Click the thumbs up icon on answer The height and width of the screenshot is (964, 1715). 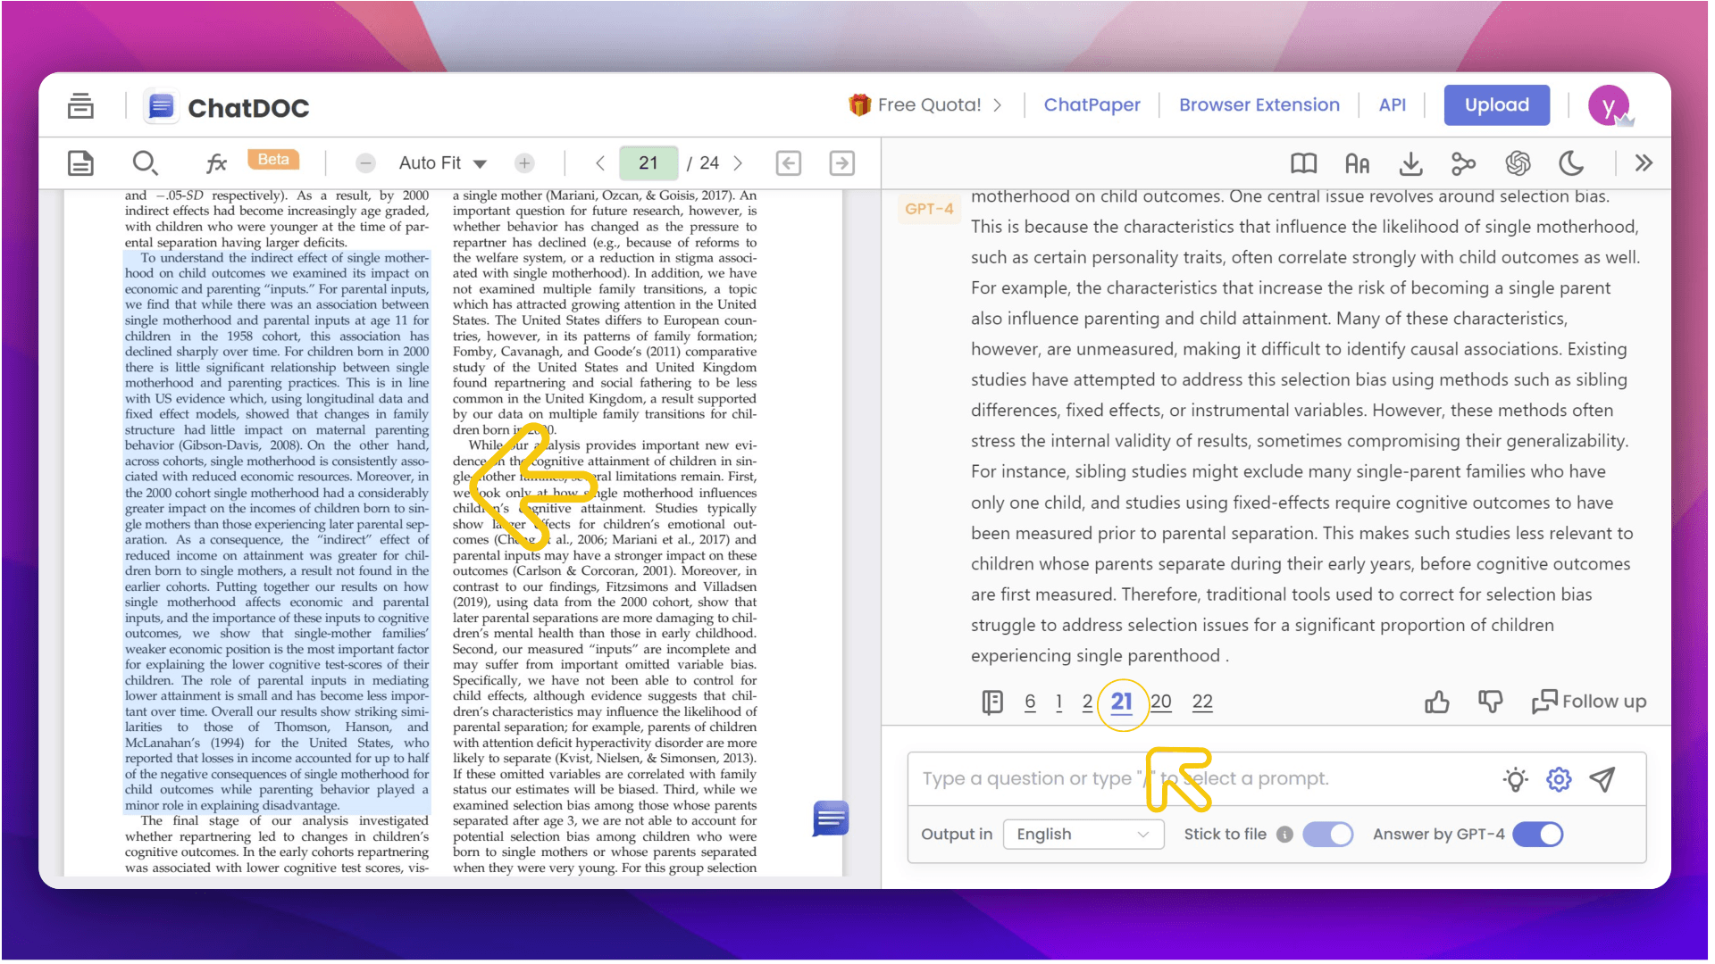1436,702
